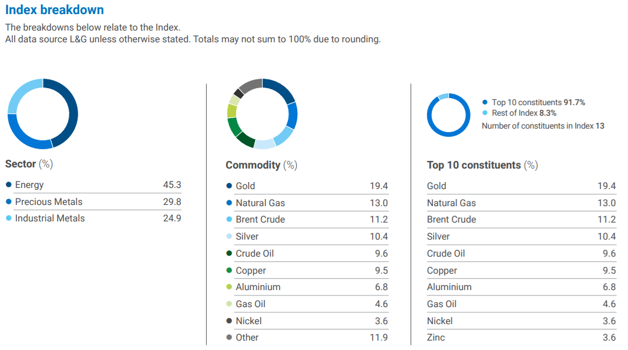Click the Energy legend color dot
The image size is (628, 350).
(9, 185)
